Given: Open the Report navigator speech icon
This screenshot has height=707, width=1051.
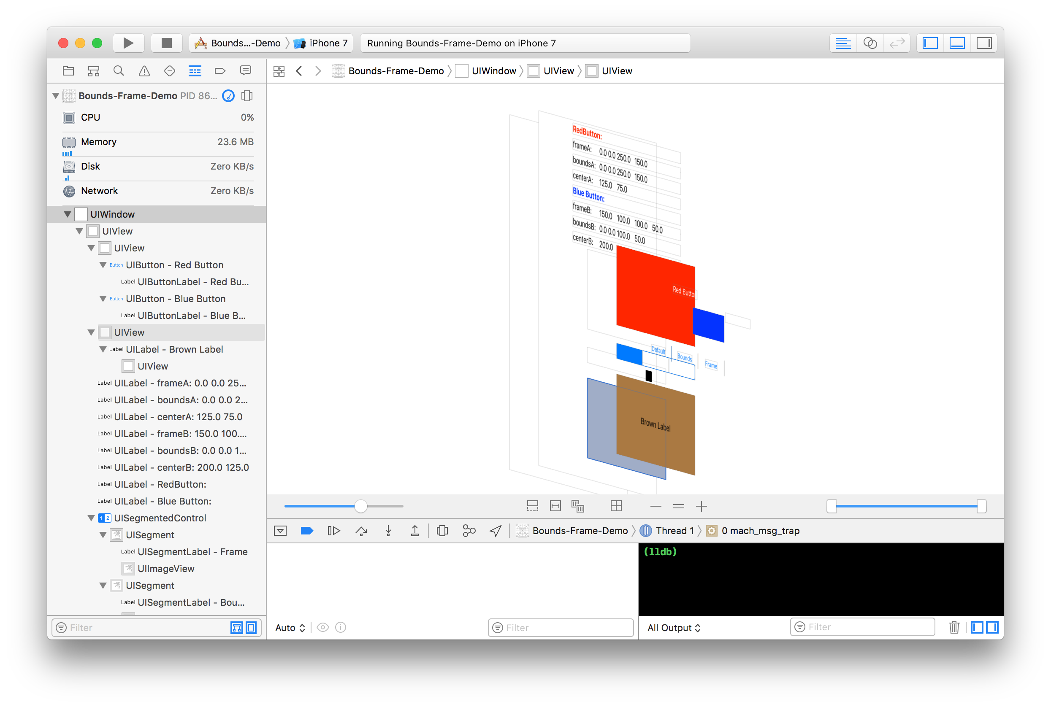Looking at the screenshot, I should click(x=245, y=71).
